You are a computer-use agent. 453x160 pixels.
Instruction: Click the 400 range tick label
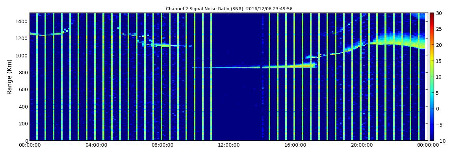coord(23,107)
